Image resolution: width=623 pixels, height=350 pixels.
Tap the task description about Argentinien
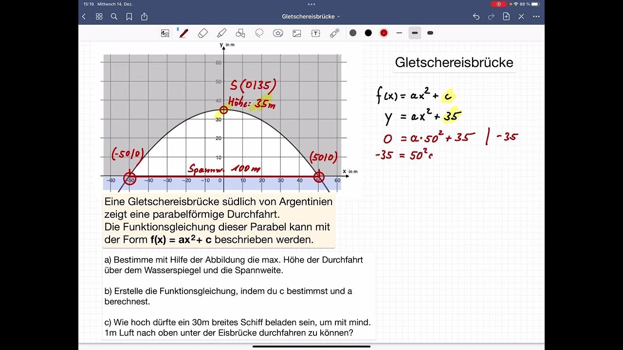(219, 221)
